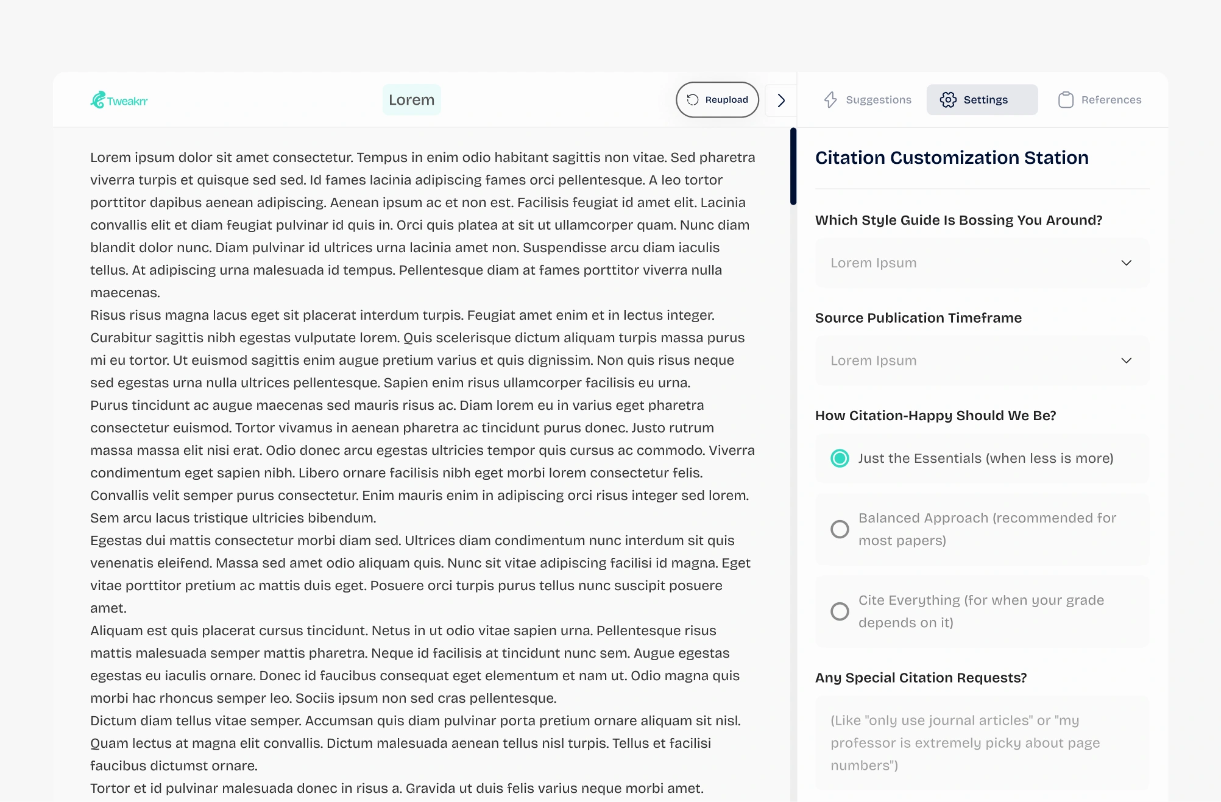Open the Style Guide dropdown

(981, 263)
